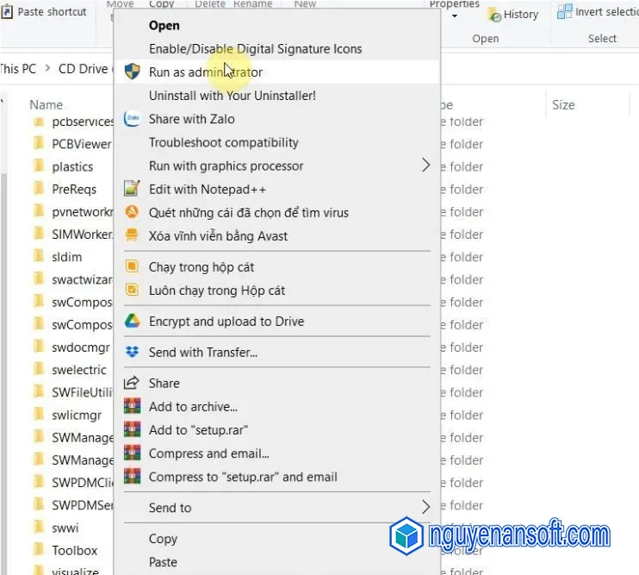Select the SWFileUtilities folder name

tap(82, 392)
